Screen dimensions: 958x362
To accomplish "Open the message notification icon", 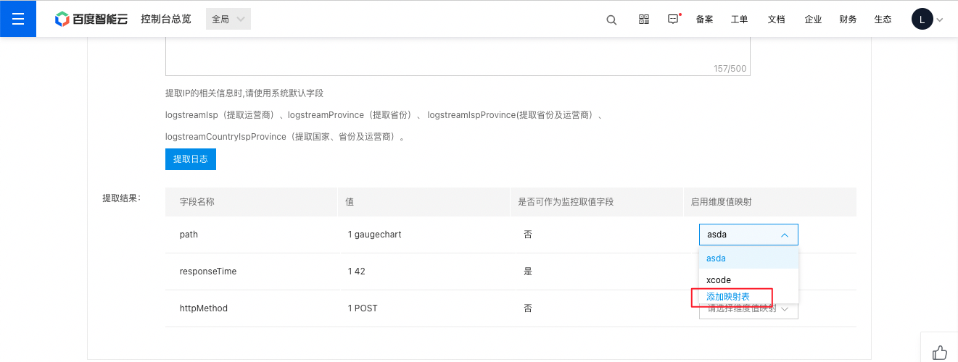I will click(x=674, y=20).
